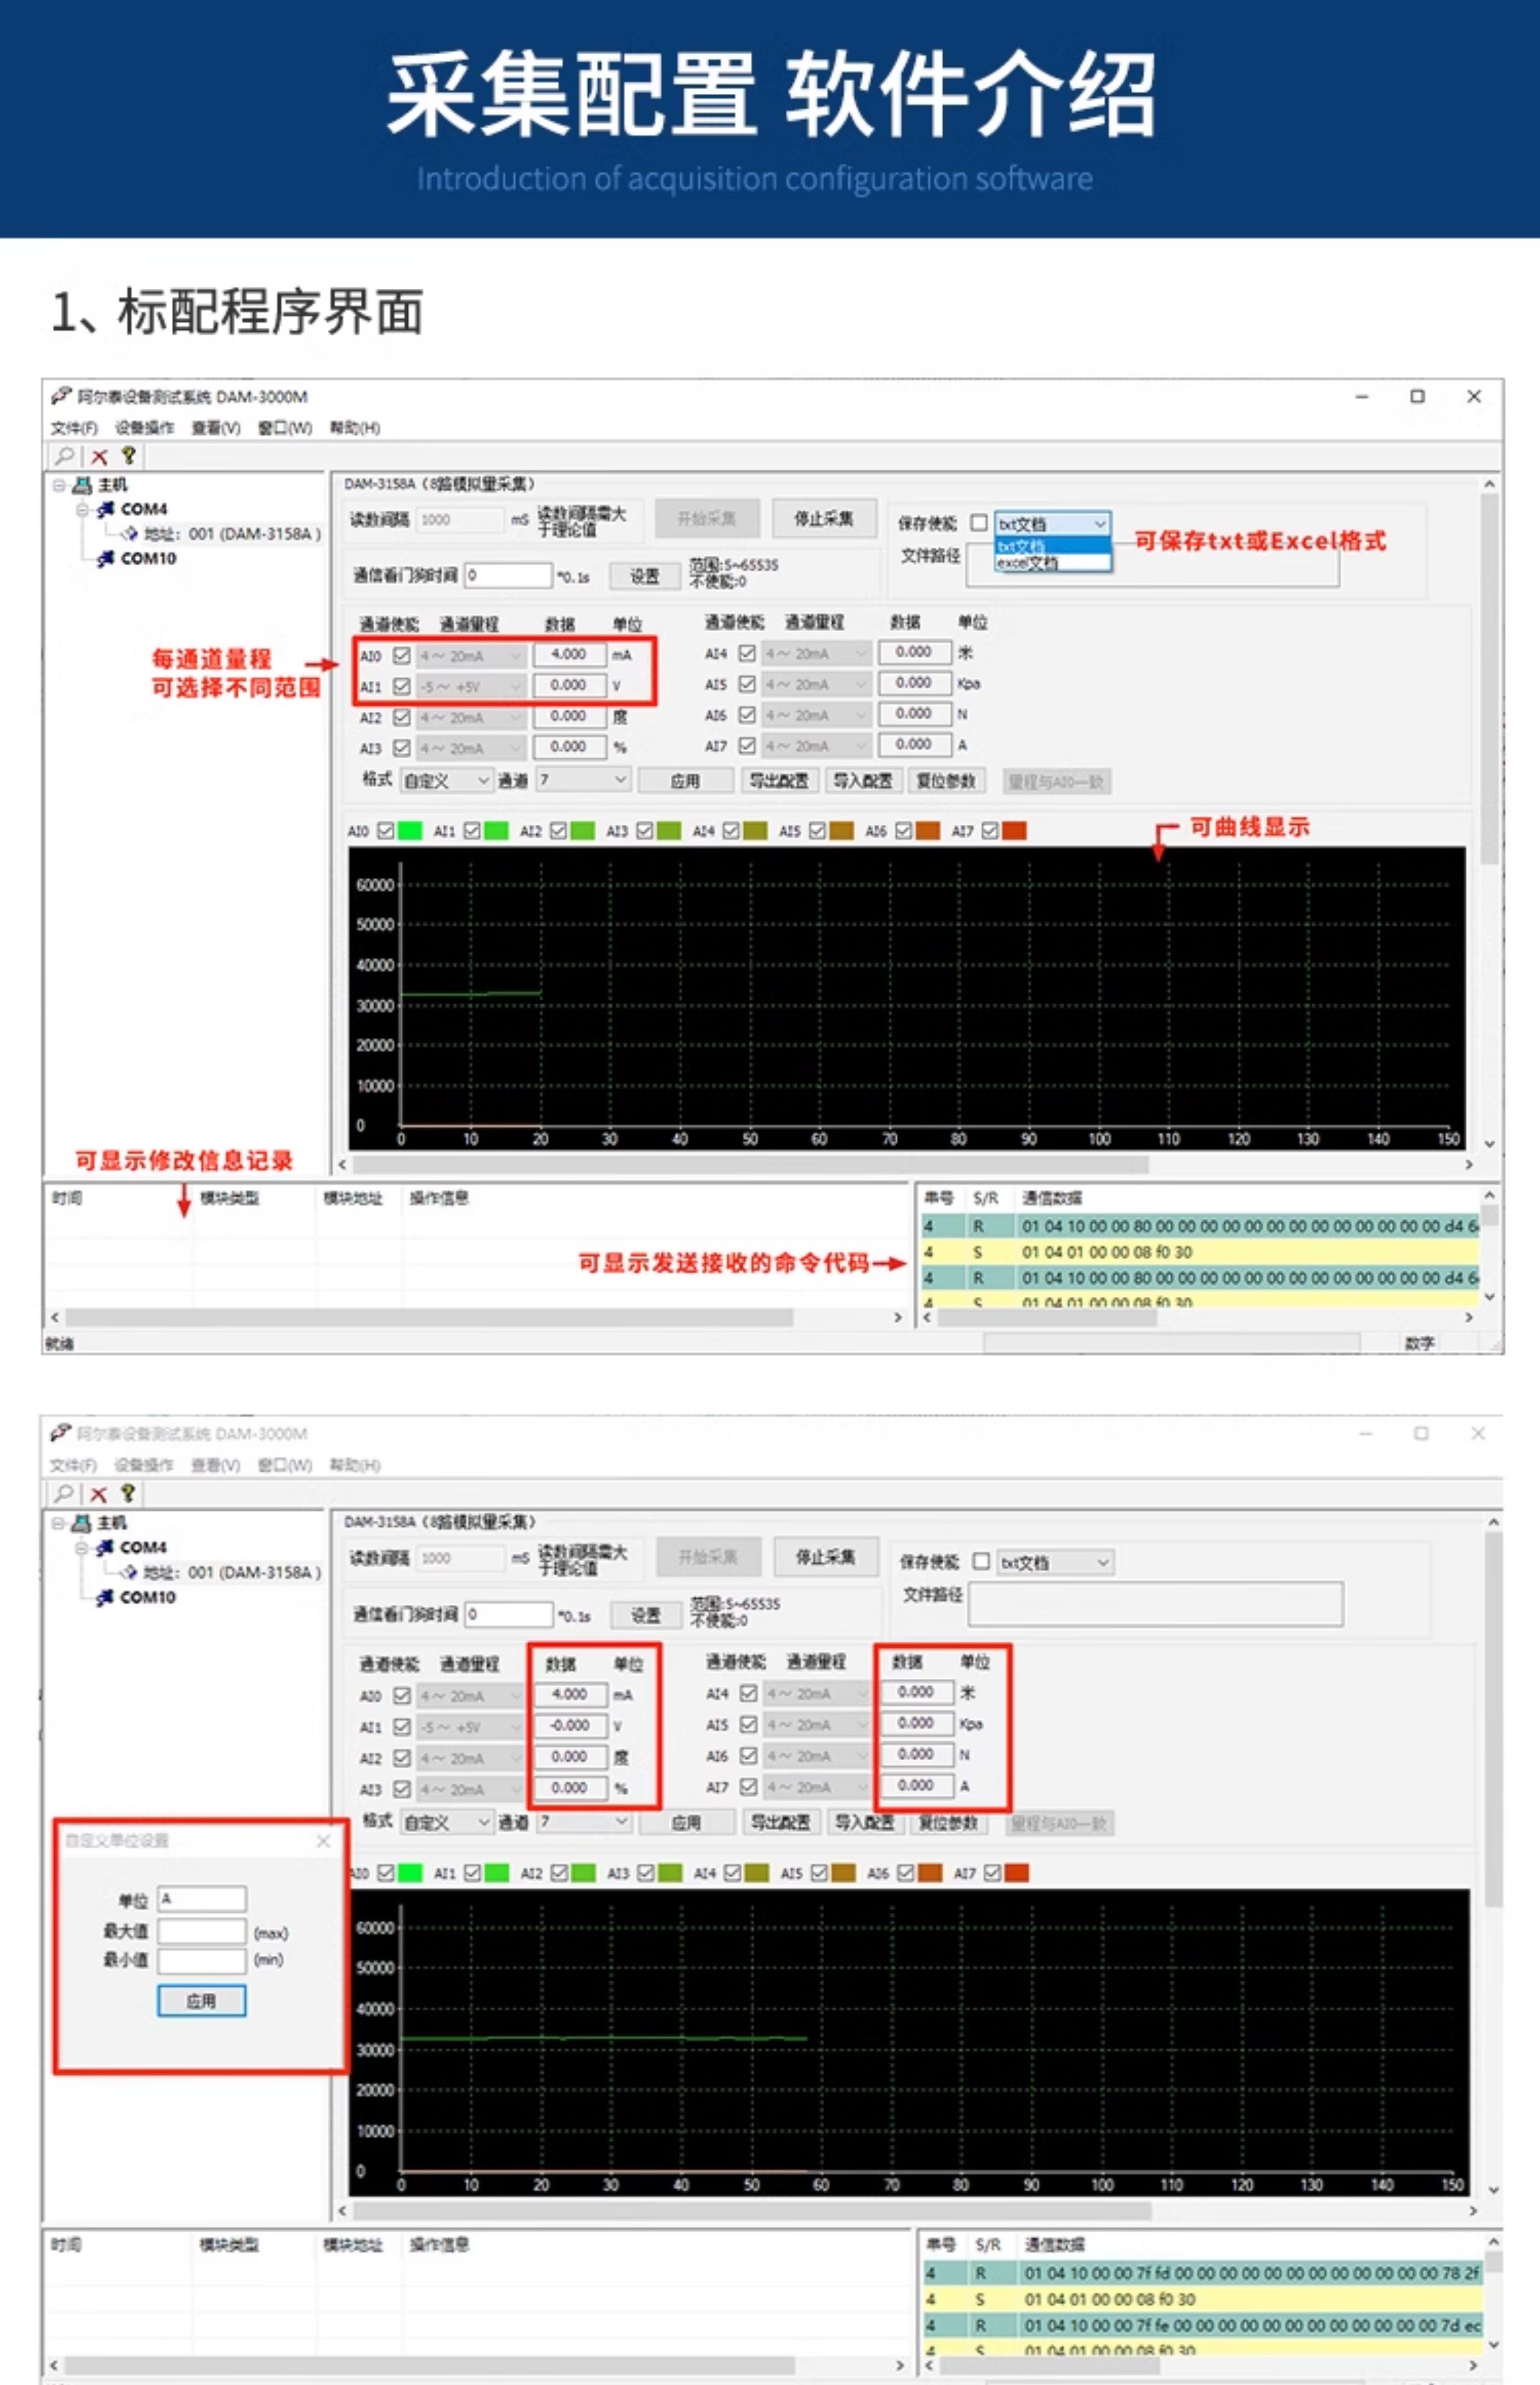Click 应用 inside the custom unit settings dialog

[x=201, y=2001]
